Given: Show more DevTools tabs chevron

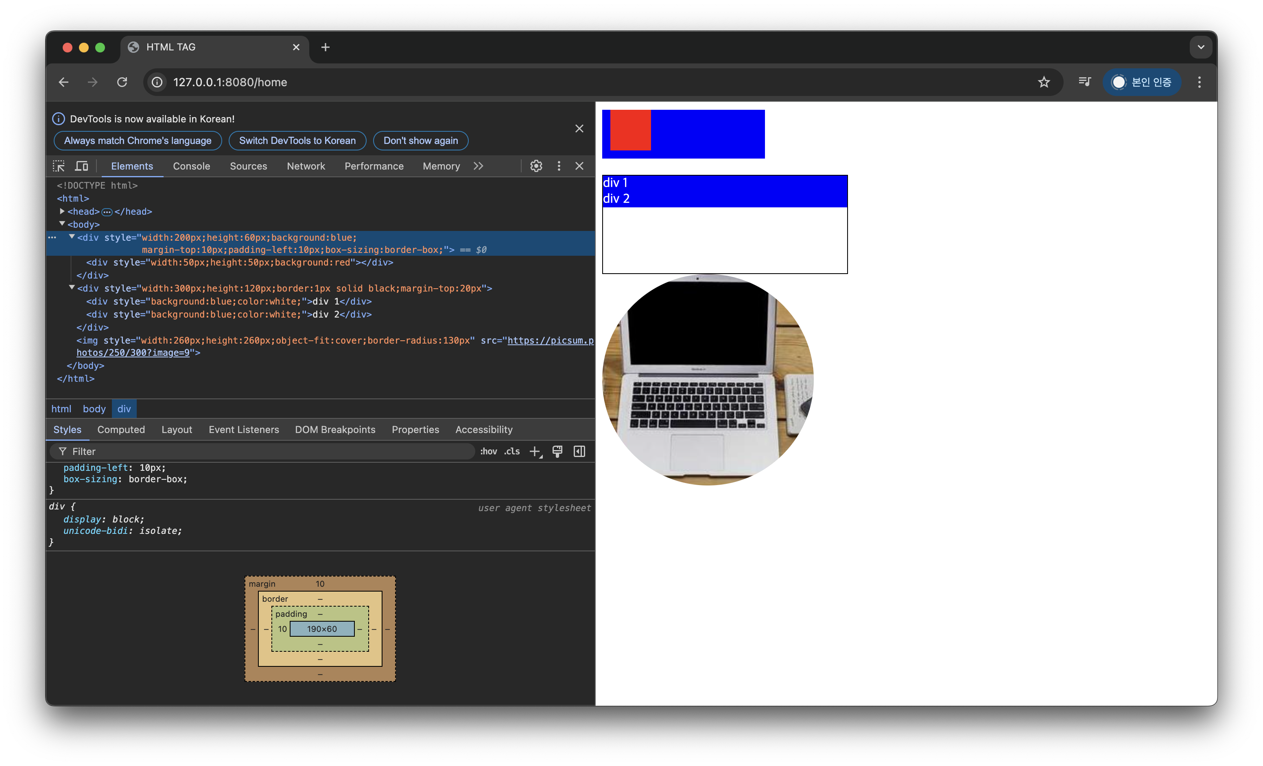Looking at the screenshot, I should [x=478, y=166].
